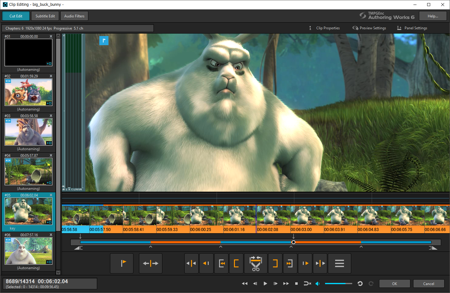This screenshot has width=450, height=293.
Task: Click the fast forward button
Action: (286, 284)
